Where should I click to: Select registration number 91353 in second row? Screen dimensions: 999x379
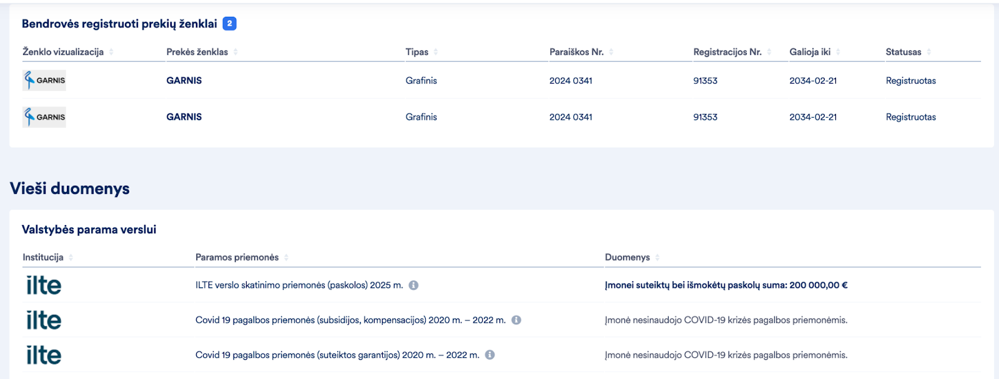(706, 117)
